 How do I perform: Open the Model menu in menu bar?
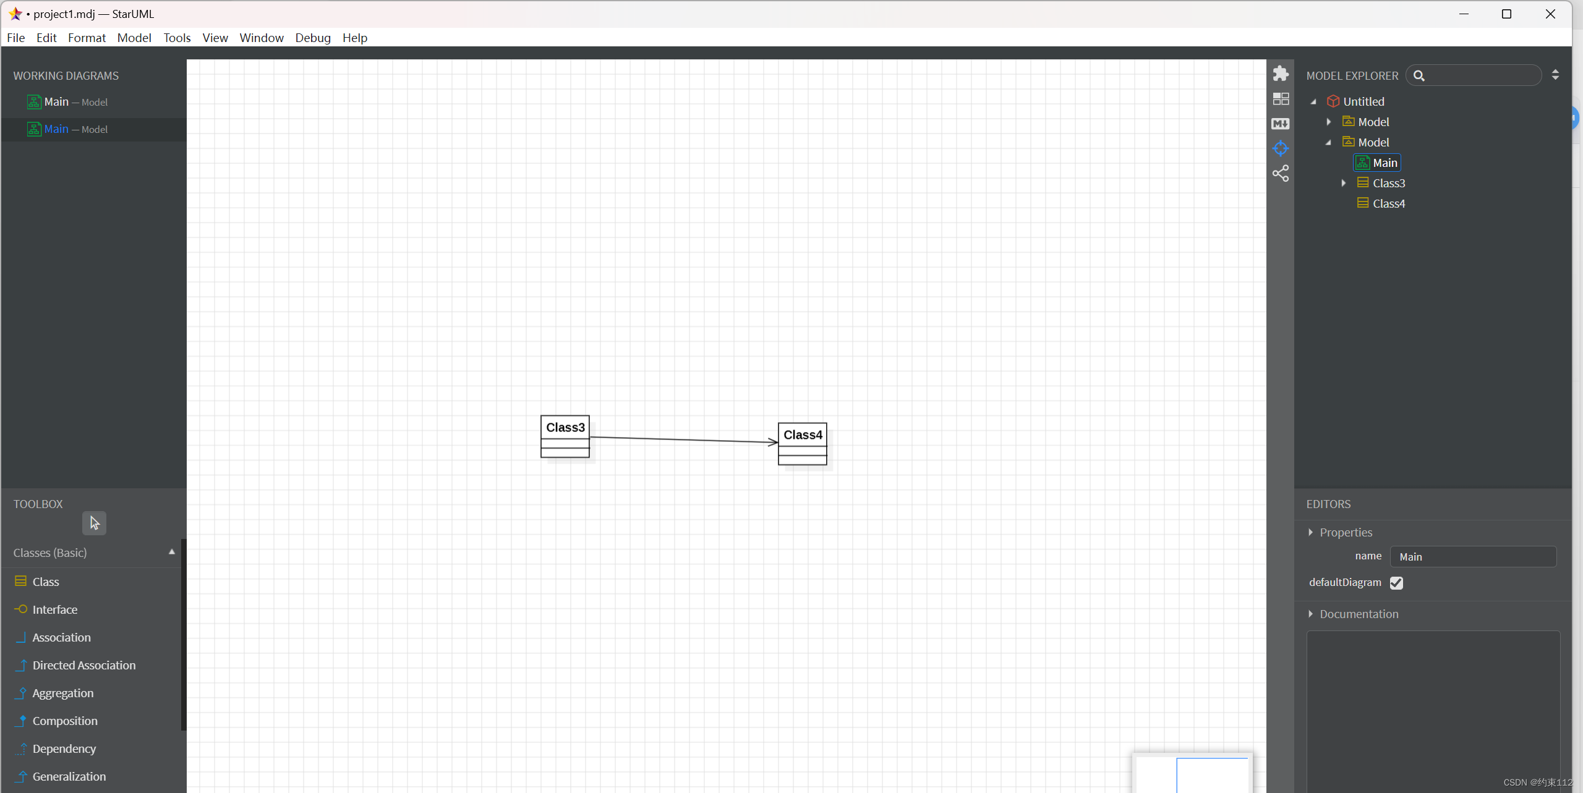tap(134, 38)
